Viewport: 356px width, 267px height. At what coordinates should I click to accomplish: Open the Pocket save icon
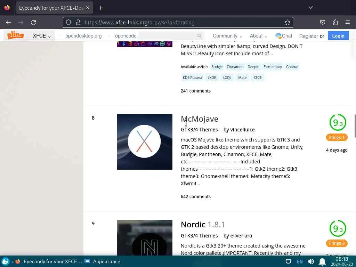322,22
